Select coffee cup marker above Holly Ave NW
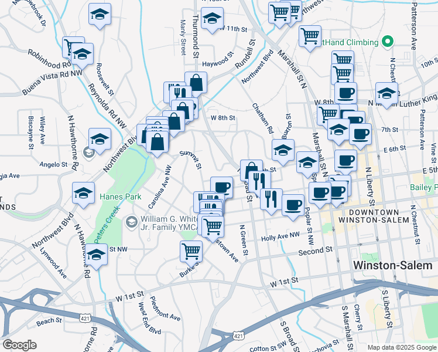Image resolution: width=438 pixels, height=352 pixels. click(x=293, y=206)
